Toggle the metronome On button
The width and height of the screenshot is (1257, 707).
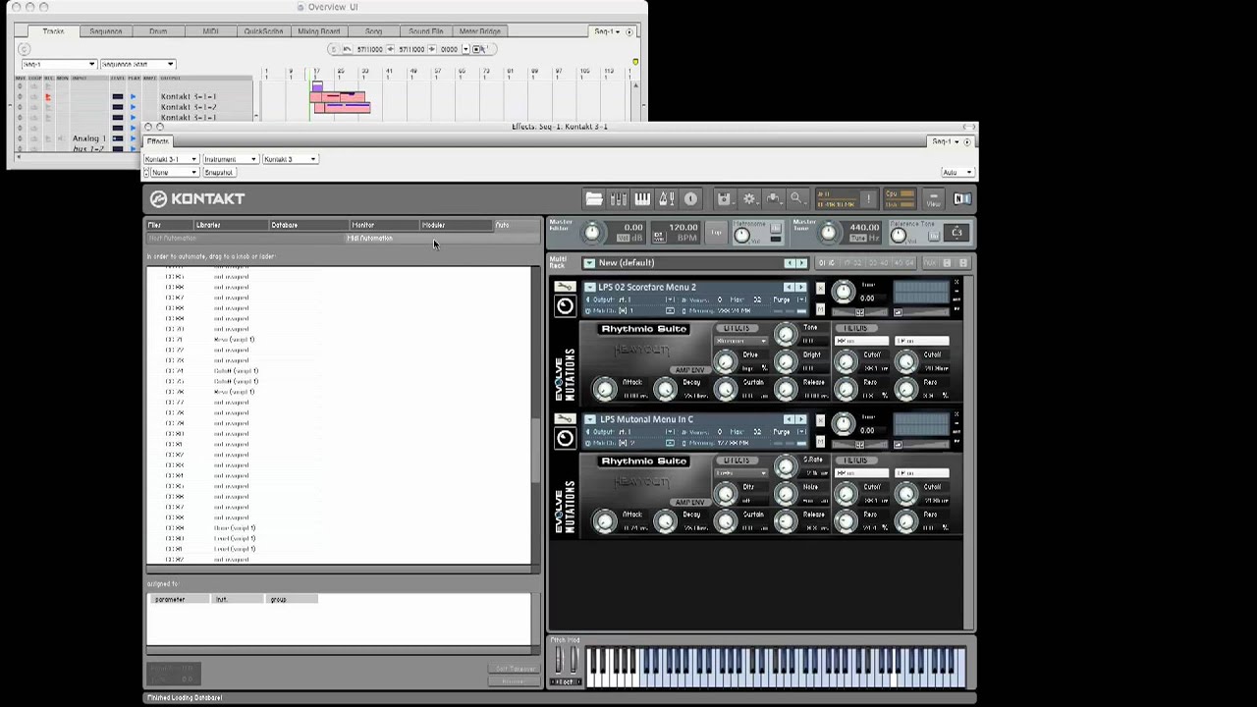point(776,229)
